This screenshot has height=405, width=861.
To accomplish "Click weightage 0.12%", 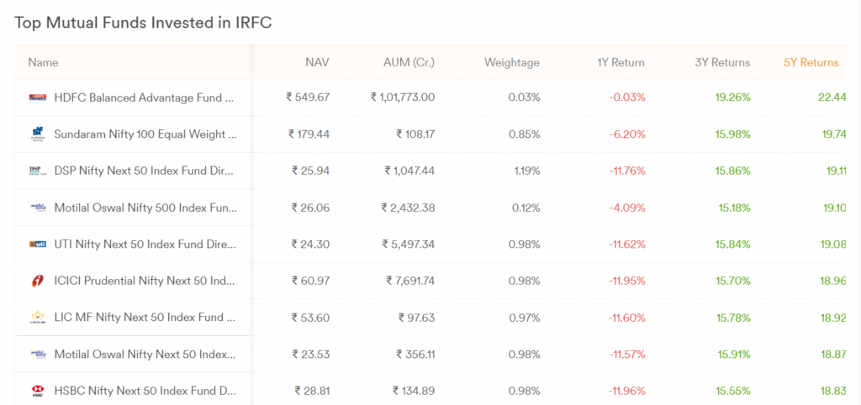I will (525, 208).
